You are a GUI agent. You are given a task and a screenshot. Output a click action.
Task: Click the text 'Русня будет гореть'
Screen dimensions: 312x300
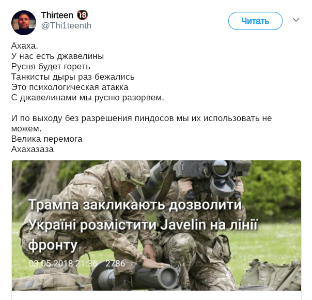[51, 67]
